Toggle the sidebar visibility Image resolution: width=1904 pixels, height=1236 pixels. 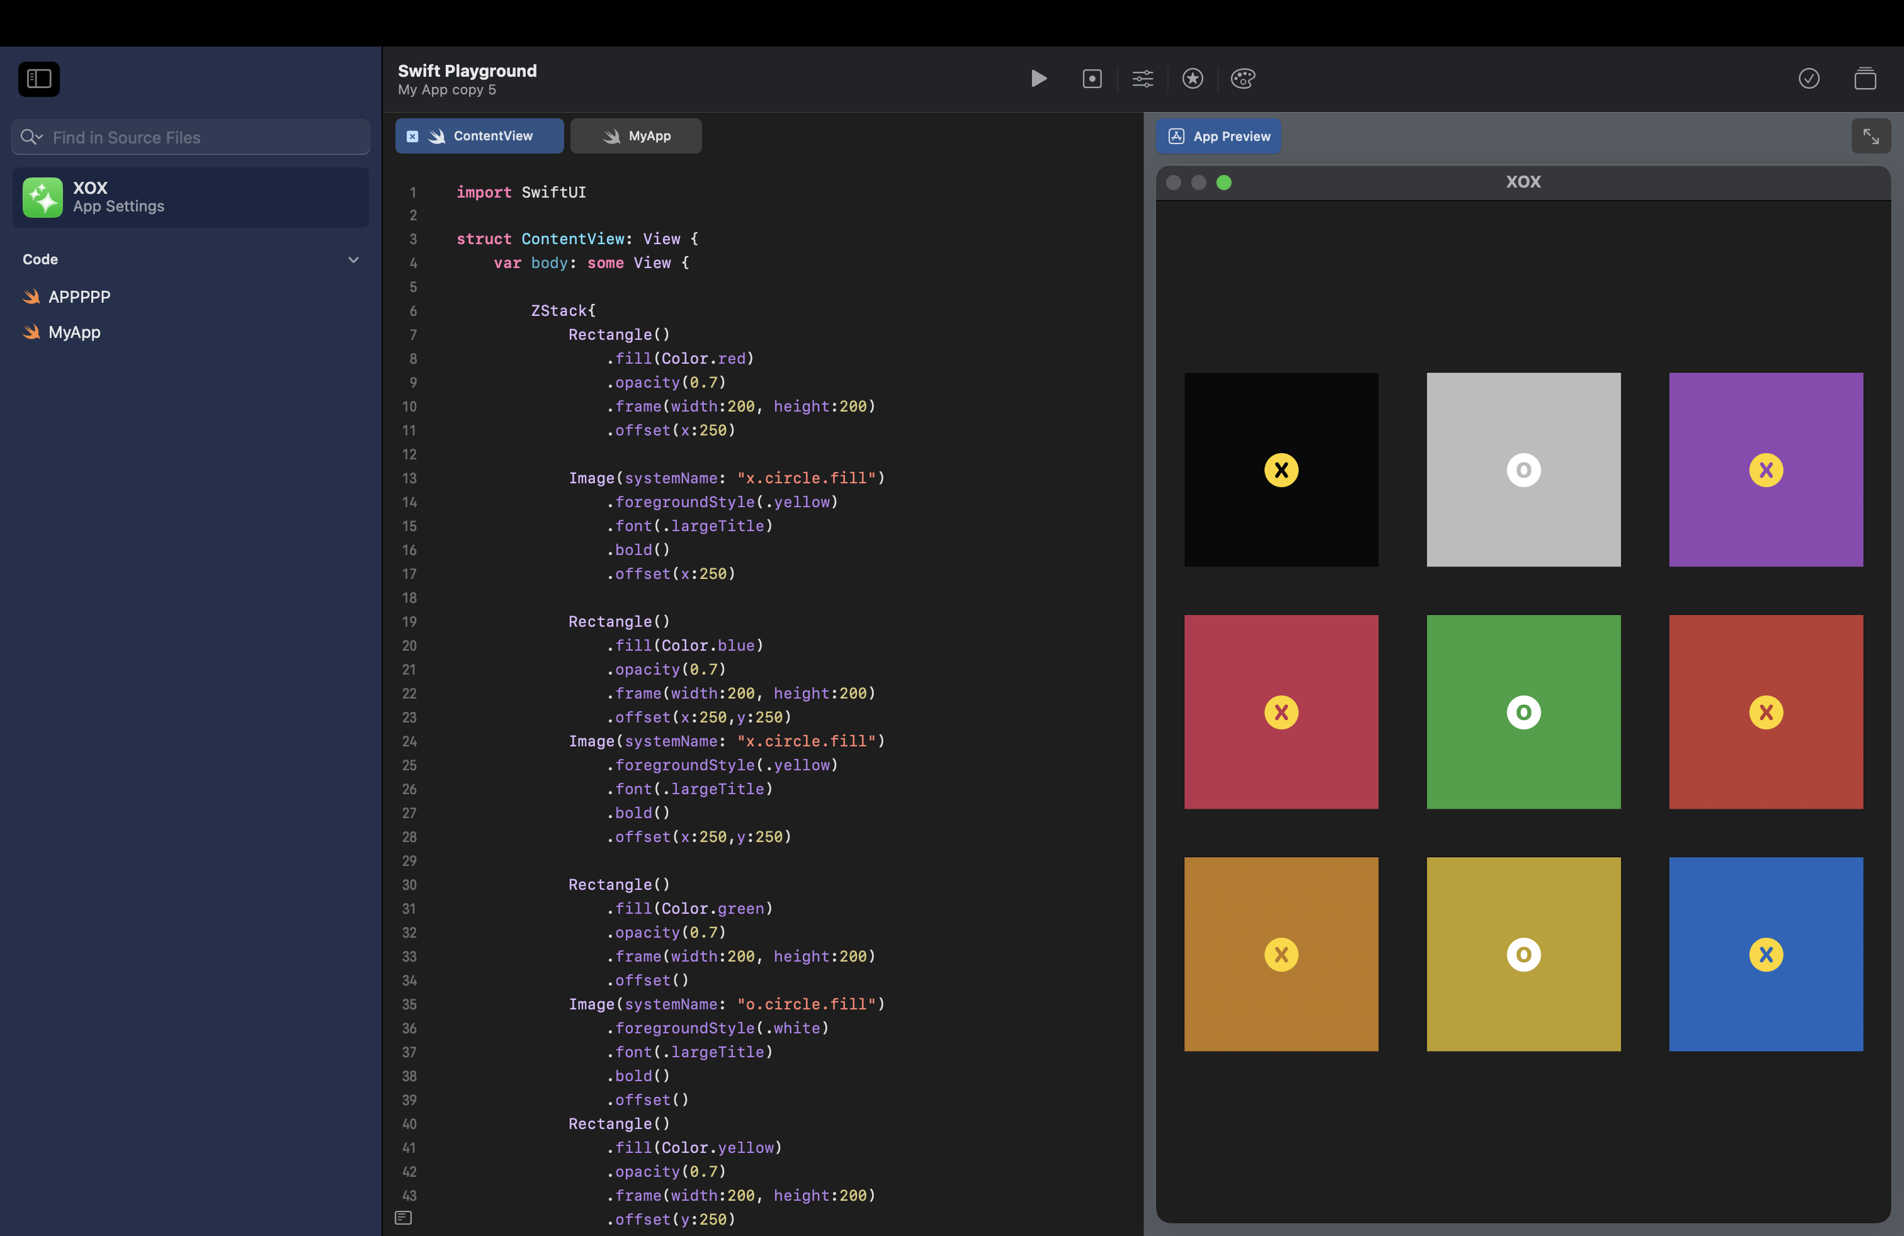point(39,78)
